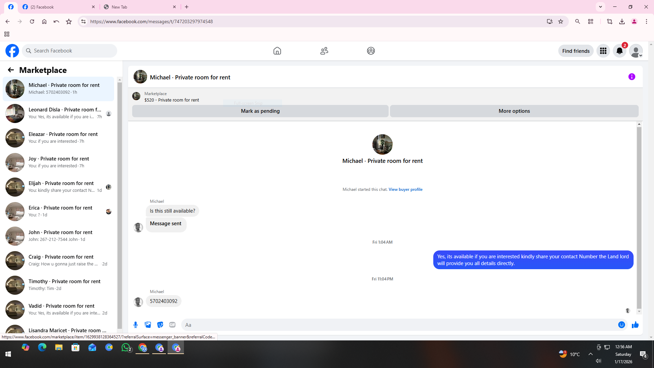Open View buyer profile link
The height and width of the screenshot is (368, 654).
[x=405, y=189]
